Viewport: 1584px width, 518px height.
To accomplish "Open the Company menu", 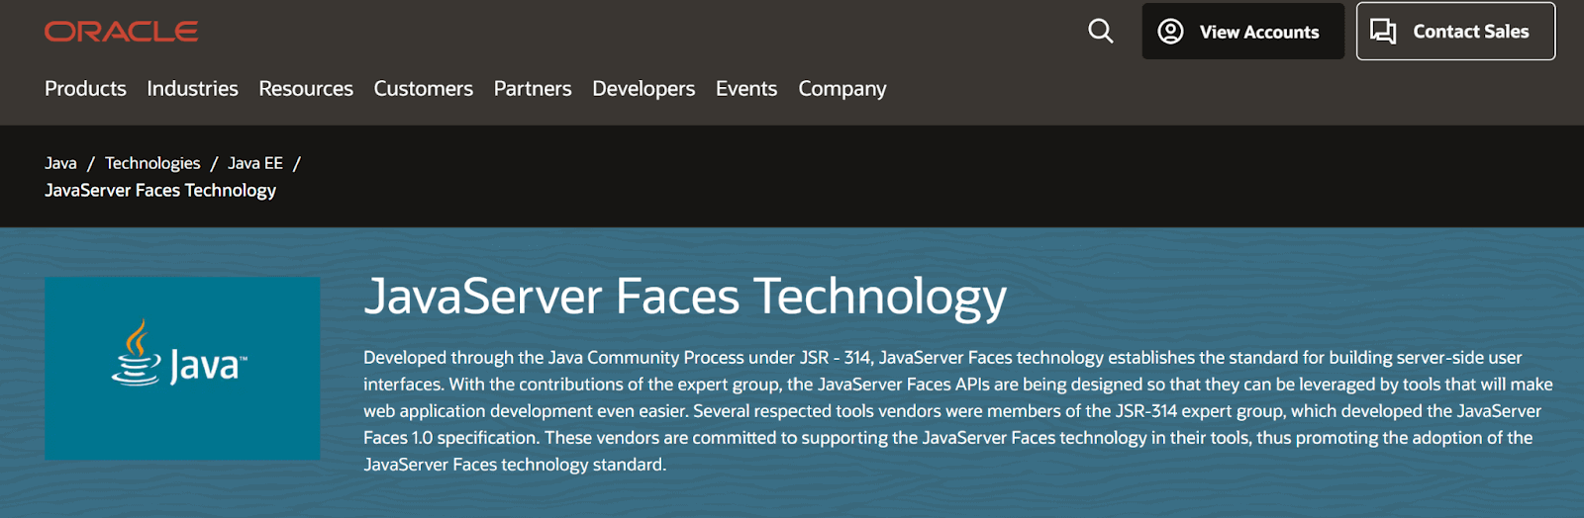I will [842, 89].
